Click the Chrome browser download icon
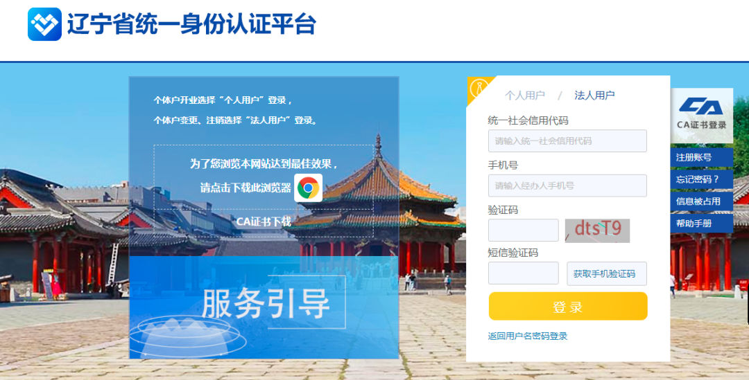The width and height of the screenshot is (749, 380). point(308,188)
